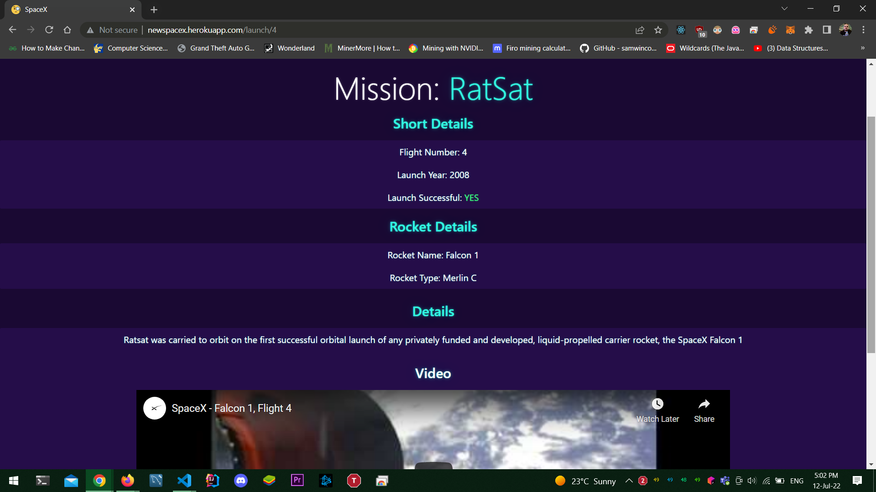Play the embedded Falcon 1 video
Image resolution: width=876 pixels, height=492 pixels.
tap(433, 465)
